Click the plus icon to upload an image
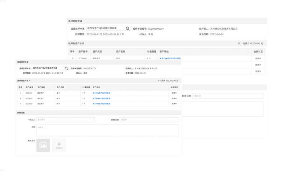 point(59,145)
